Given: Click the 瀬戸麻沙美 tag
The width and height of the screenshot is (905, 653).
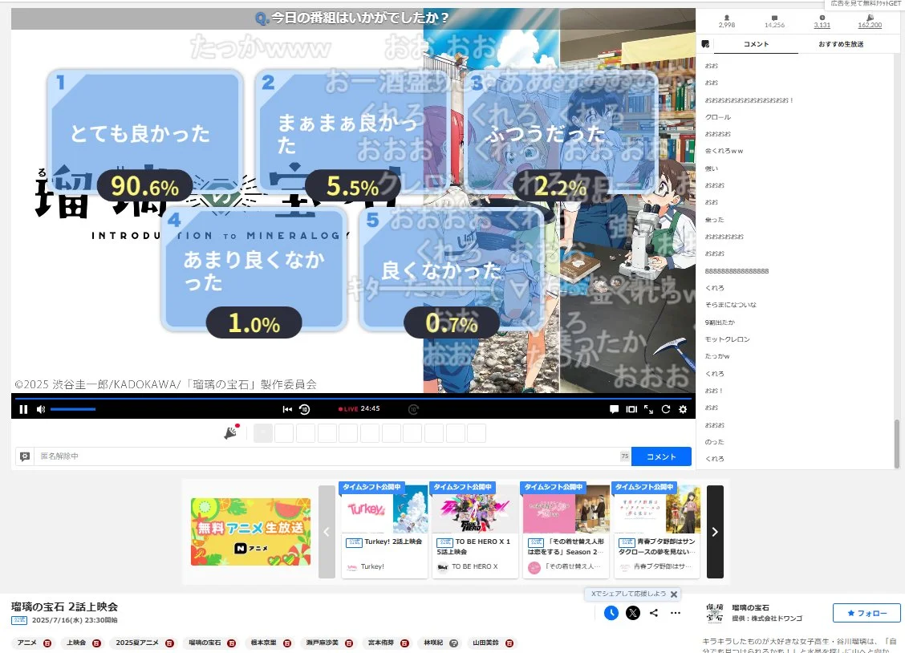Looking at the screenshot, I should tap(322, 643).
